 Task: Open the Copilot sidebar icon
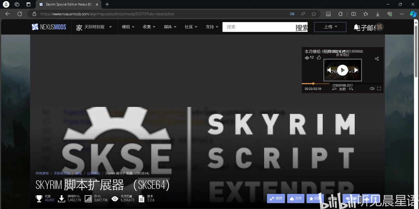coord(413,14)
